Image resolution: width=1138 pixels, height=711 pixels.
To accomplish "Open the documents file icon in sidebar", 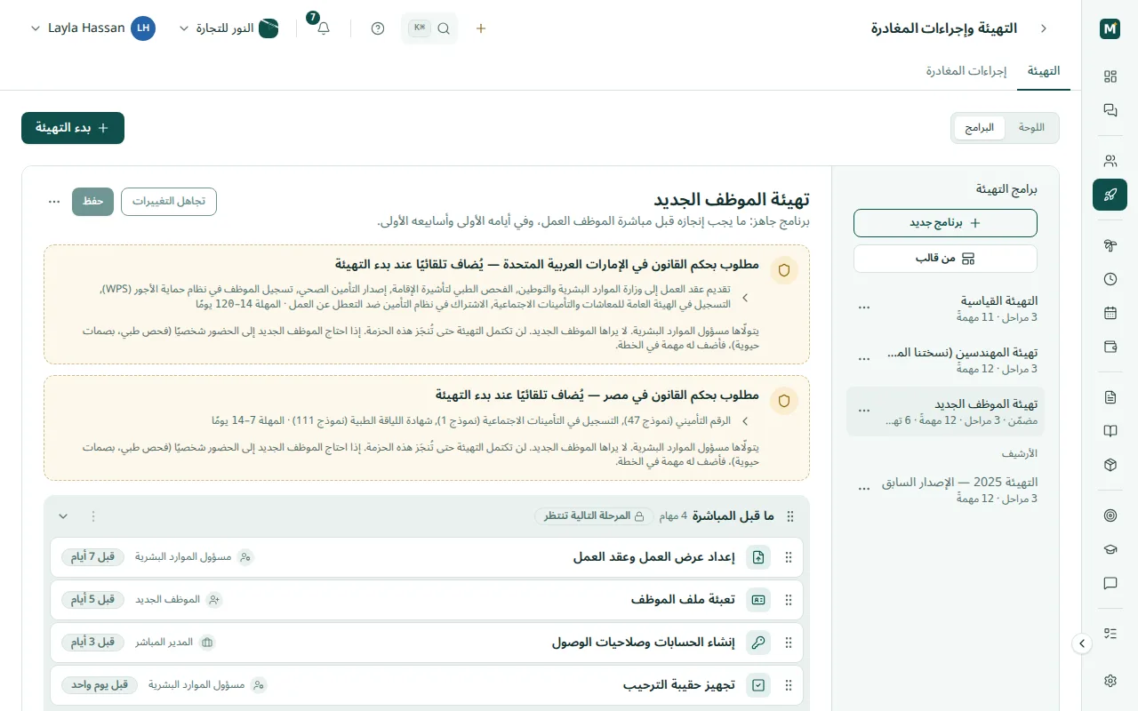I will tap(1110, 397).
